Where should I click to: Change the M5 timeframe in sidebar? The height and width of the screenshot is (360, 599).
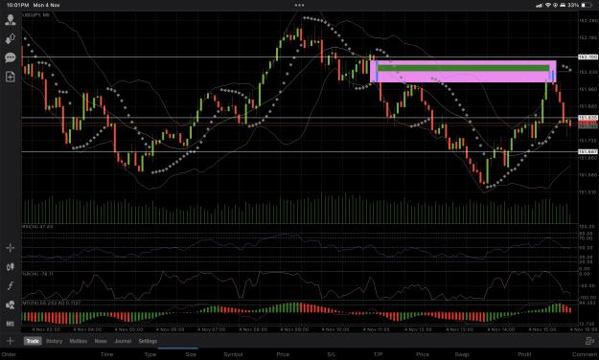point(11,324)
